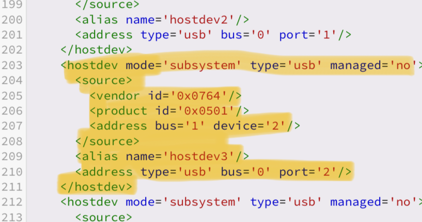Click the <source> tag on line 204

[x=104, y=80]
